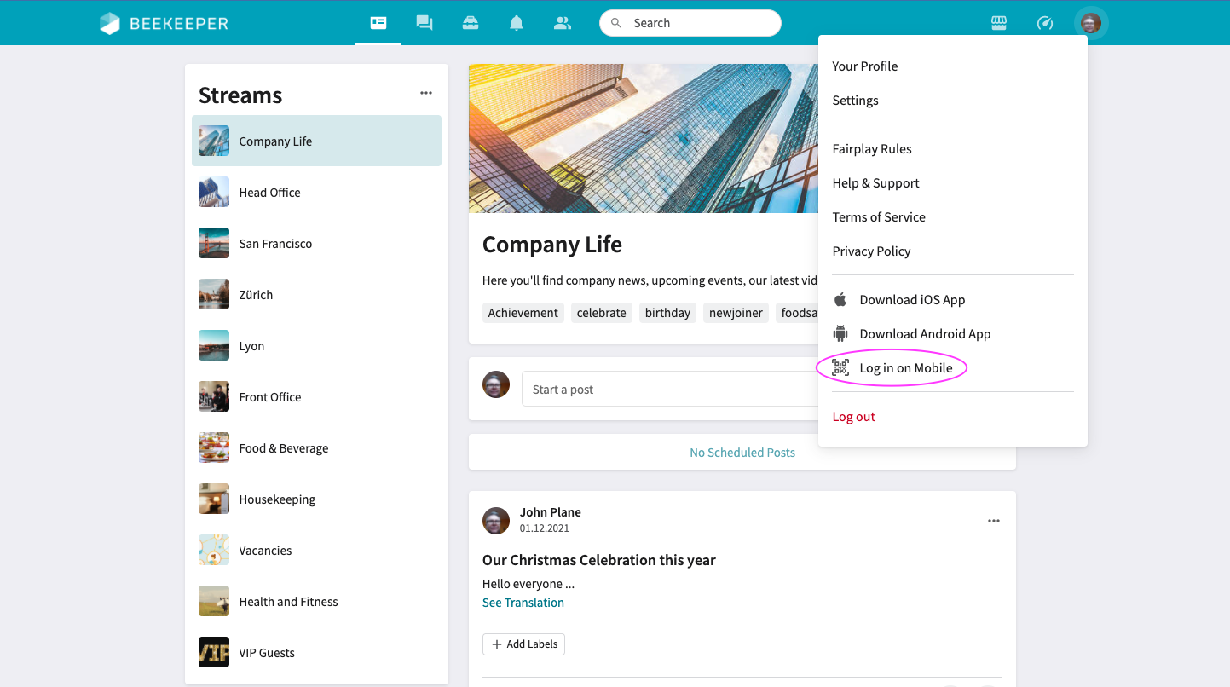Click post title Our Christmas Celebration this year
The width and height of the screenshot is (1230, 687).
click(x=599, y=560)
